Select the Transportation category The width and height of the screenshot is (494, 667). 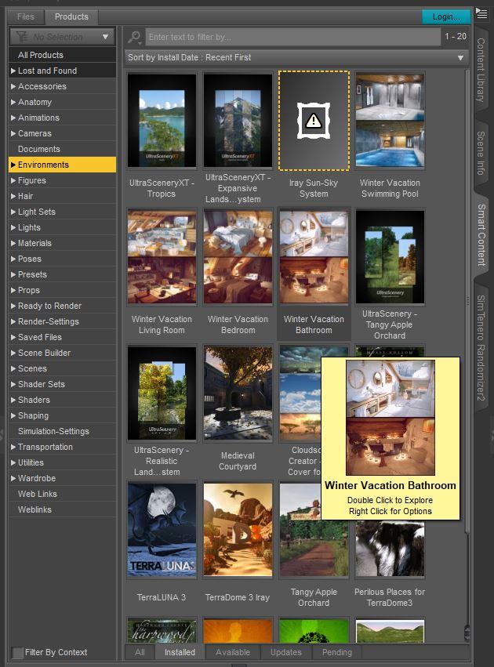click(62, 447)
